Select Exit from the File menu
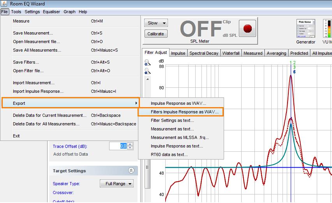The height and width of the screenshot is (203, 332). (70, 136)
